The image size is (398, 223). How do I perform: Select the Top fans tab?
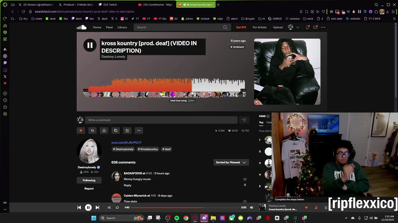click(x=261, y=123)
